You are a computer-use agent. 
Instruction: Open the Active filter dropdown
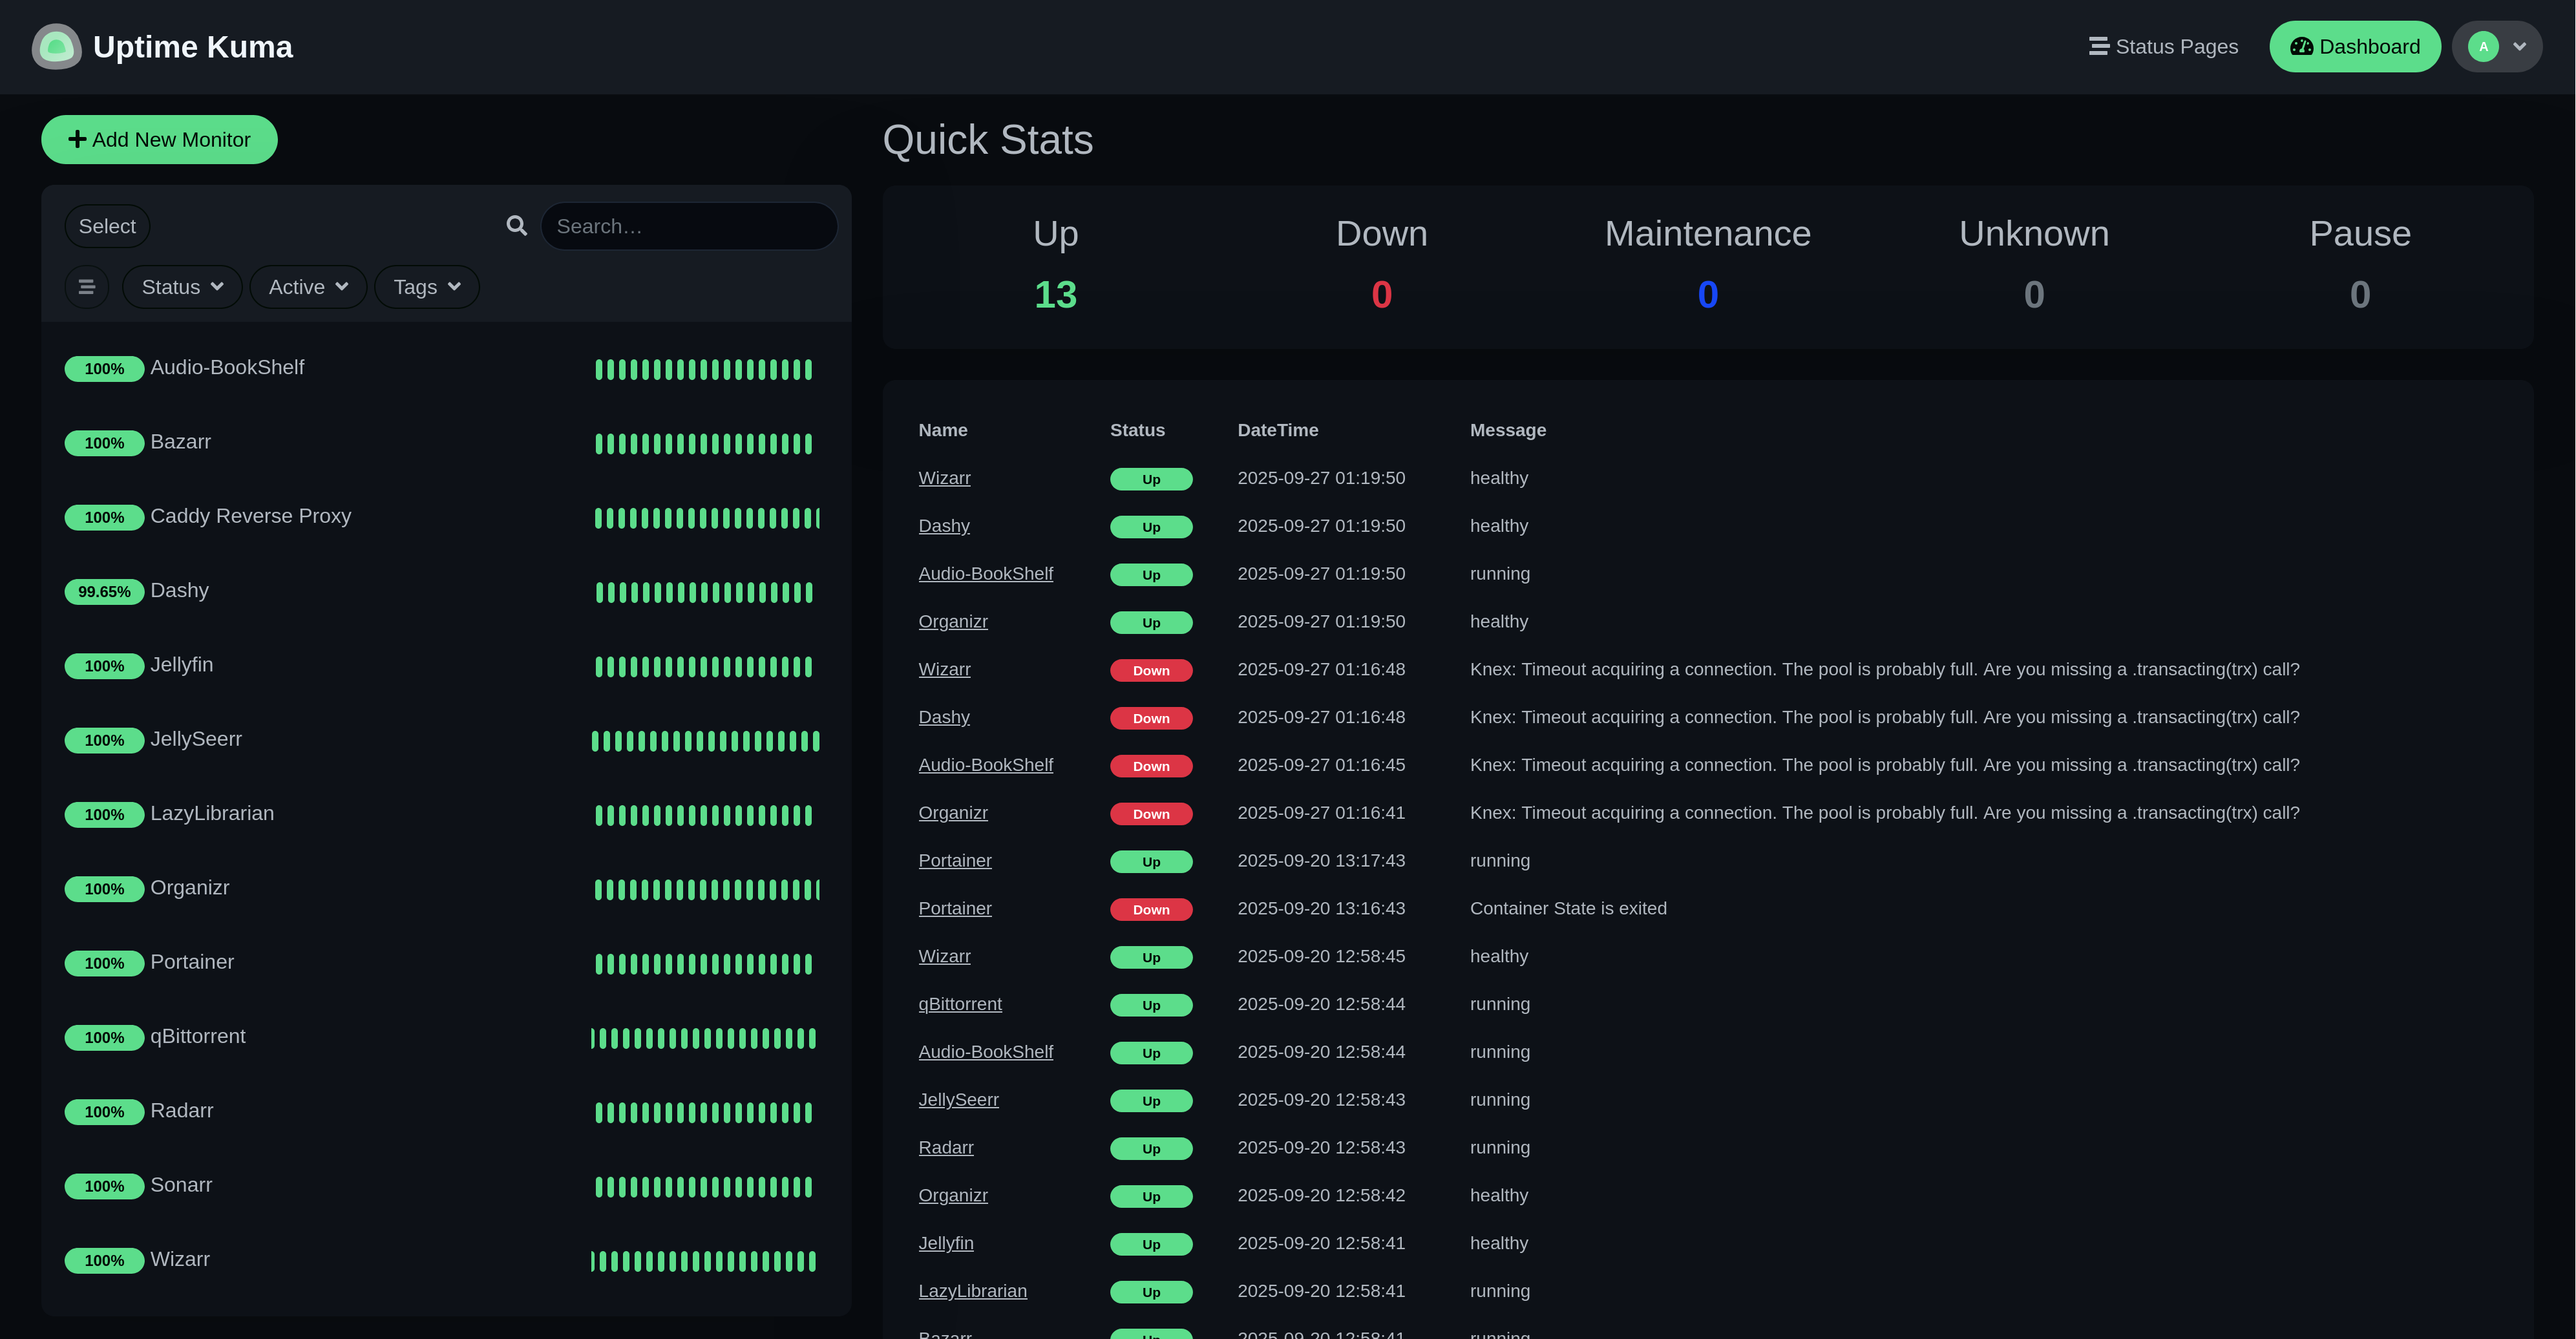pos(307,287)
